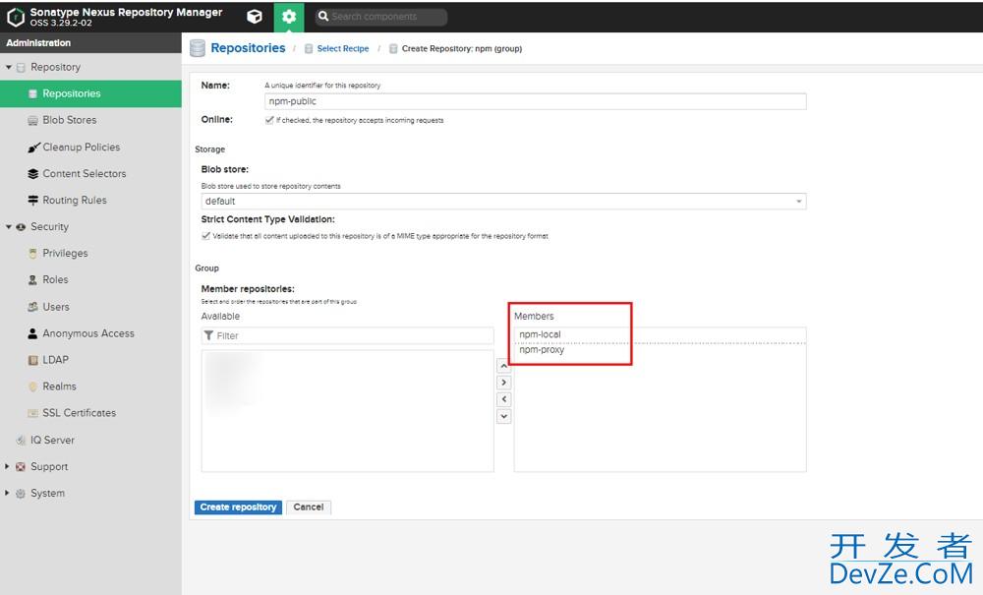983x595 pixels.
Task: Click the SSL Certificates icon
Action: click(x=32, y=413)
